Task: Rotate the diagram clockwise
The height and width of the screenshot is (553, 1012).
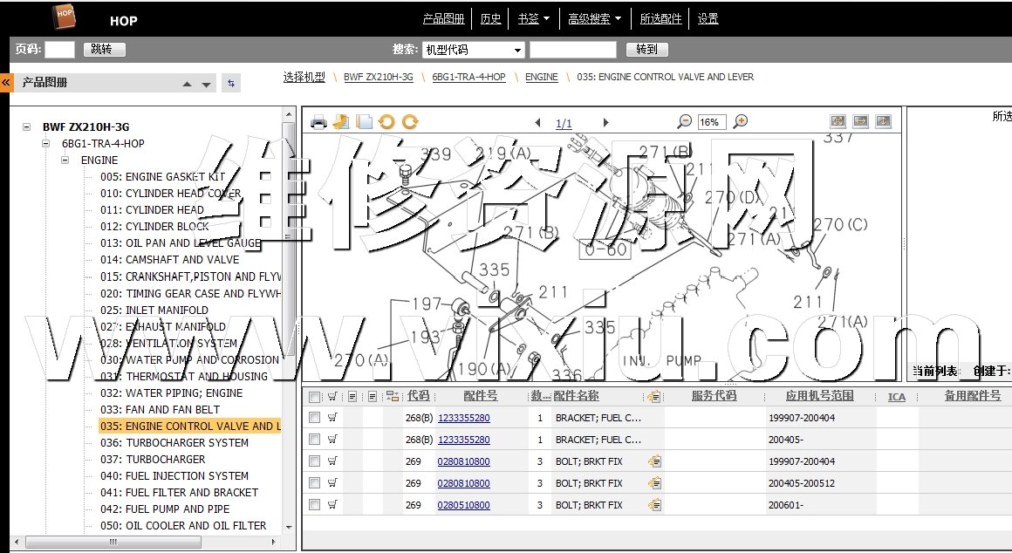Action: click(x=409, y=122)
